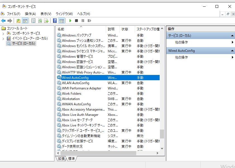Open the 表示(V) menu
This screenshot has width=235, height=168.
(46, 14)
